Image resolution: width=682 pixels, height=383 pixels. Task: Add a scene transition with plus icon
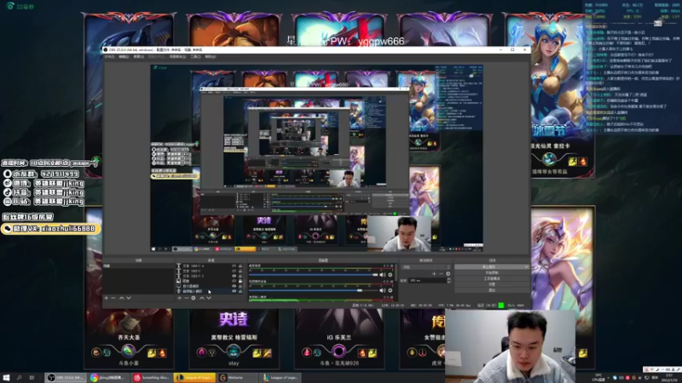(x=434, y=273)
